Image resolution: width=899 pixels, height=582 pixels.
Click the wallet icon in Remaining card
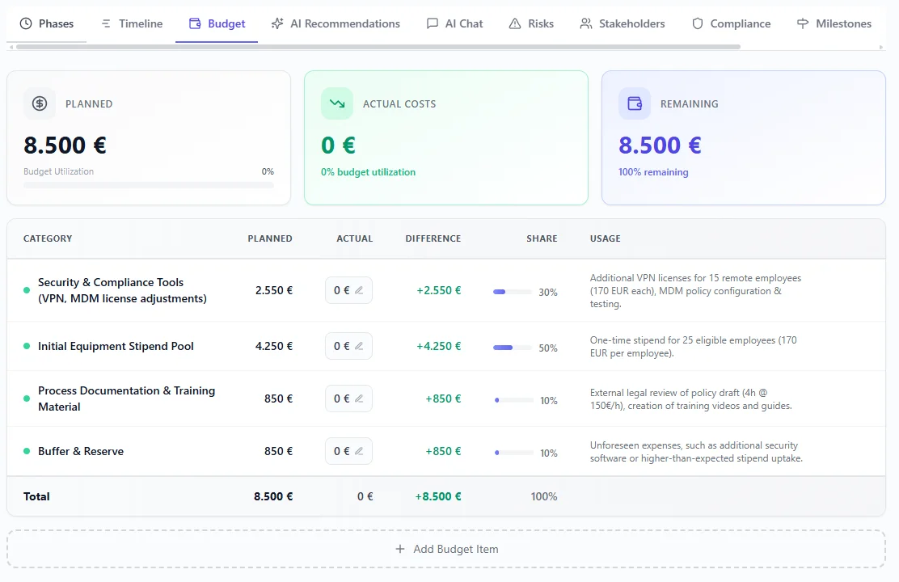point(635,103)
